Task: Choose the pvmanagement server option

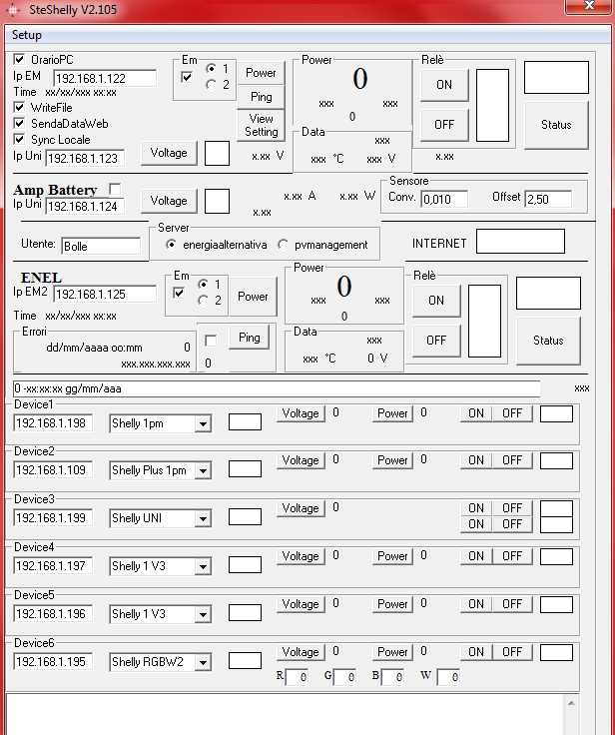Action: pyautogui.click(x=284, y=245)
